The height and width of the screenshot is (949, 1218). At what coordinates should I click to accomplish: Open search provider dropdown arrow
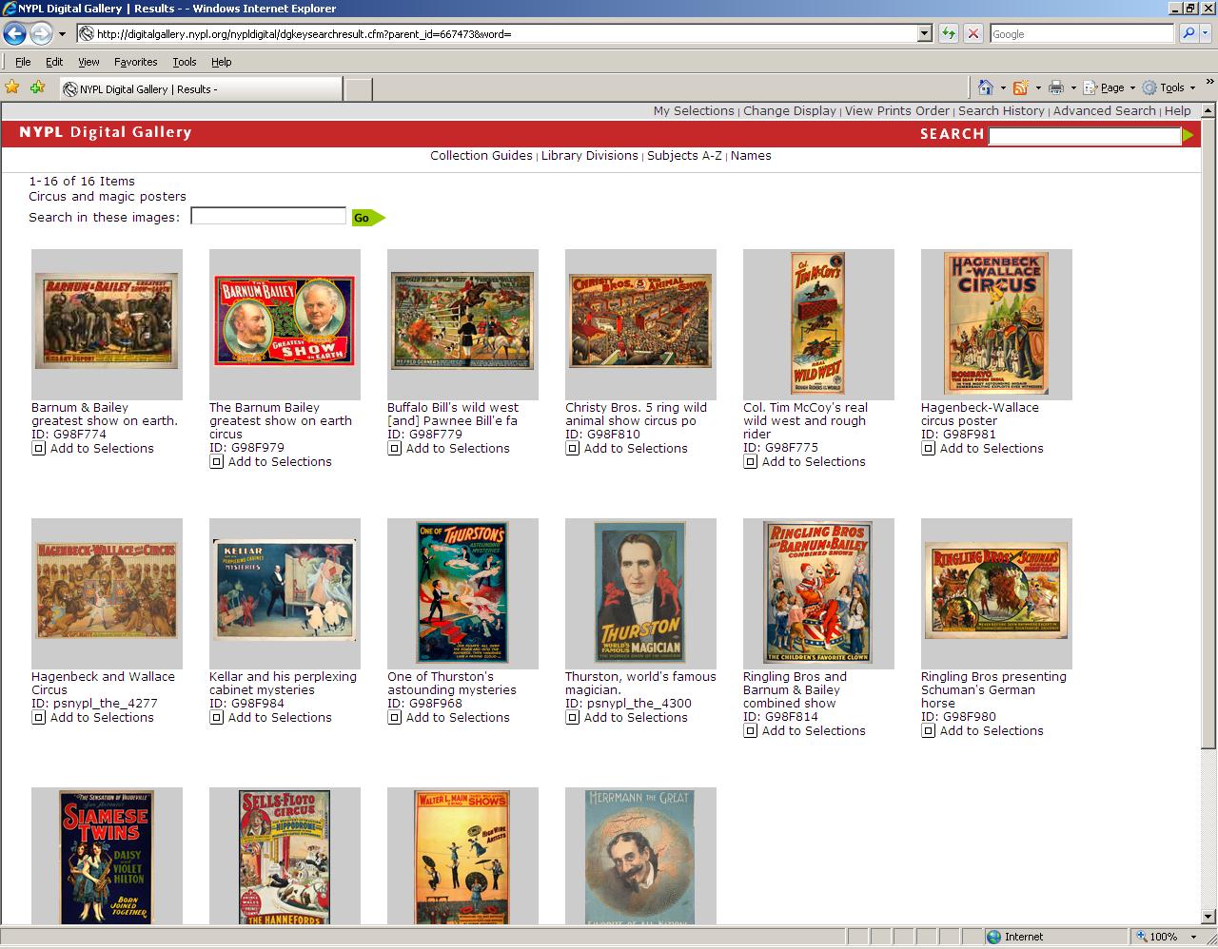tap(1205, 33)
